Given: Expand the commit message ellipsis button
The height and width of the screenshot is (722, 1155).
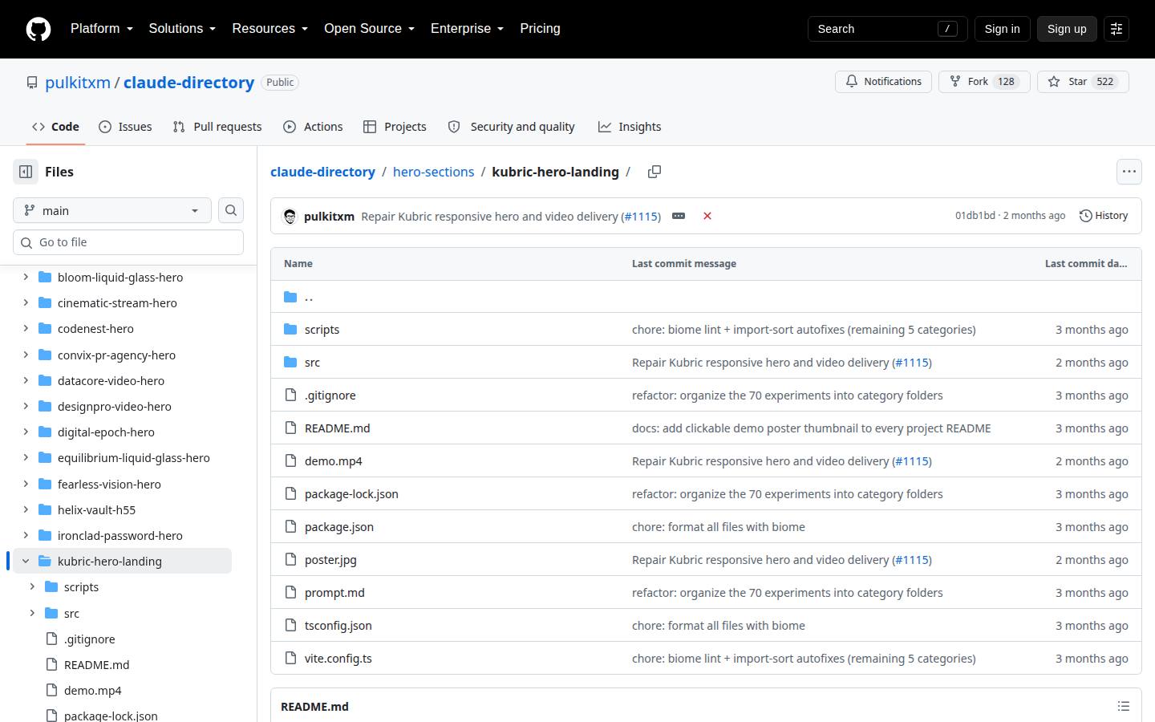Looking at the screenshot, I should coord(679,216).
